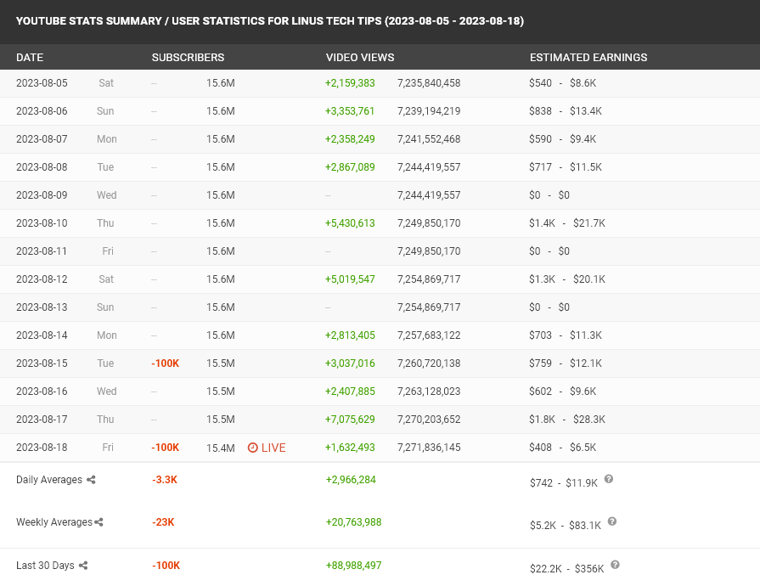Click the YouTube Stats Summary title text
The height and width of the screenshot is (586, 760).
pyautogui.click(x=270, y=21)
